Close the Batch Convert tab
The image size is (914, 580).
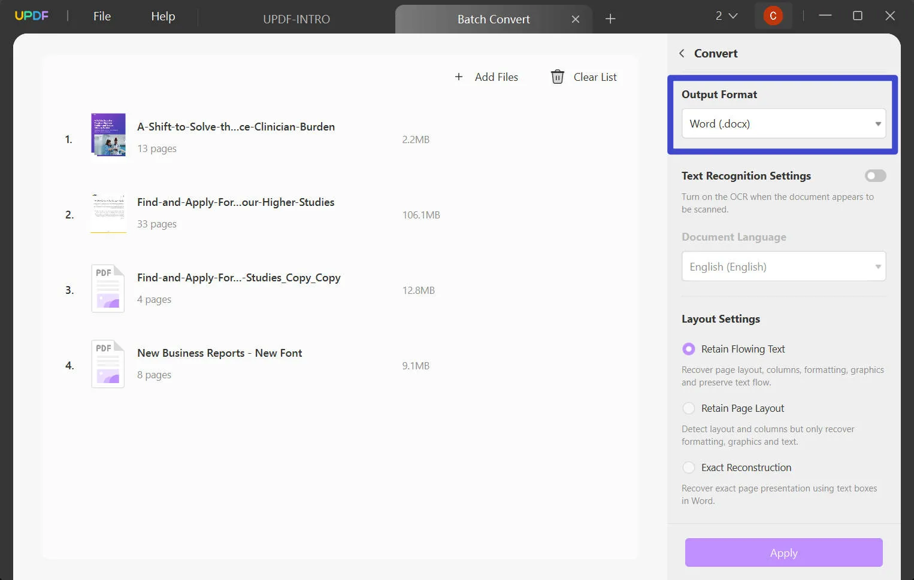pos(576,19)
